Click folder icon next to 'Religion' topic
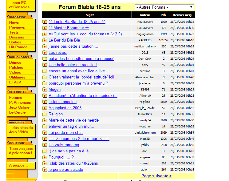This screenshot has width=229, height=181. 45,114
